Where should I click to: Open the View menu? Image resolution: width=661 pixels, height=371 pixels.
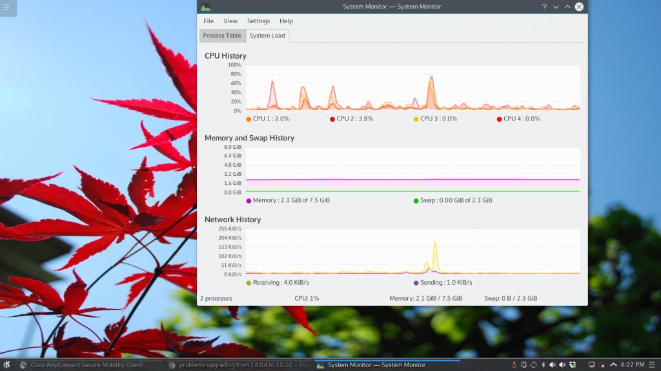tap(230, 21)
